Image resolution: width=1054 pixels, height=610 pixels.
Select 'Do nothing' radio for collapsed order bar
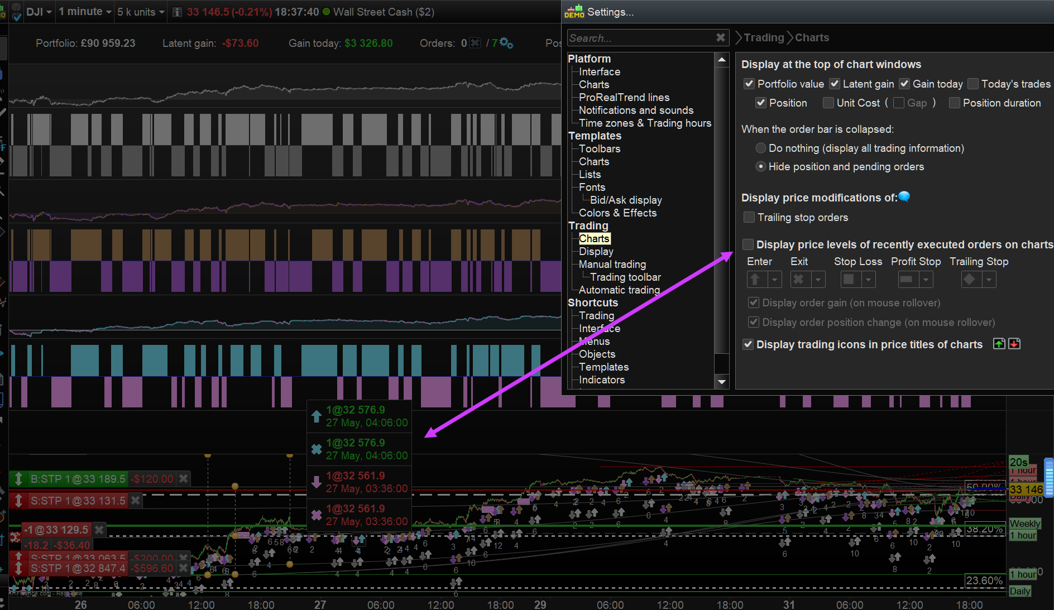point(760,148)
